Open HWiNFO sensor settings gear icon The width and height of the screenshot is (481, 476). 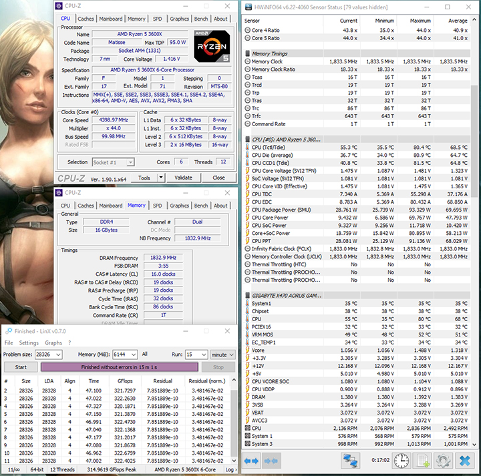click(x=443, y=461)
